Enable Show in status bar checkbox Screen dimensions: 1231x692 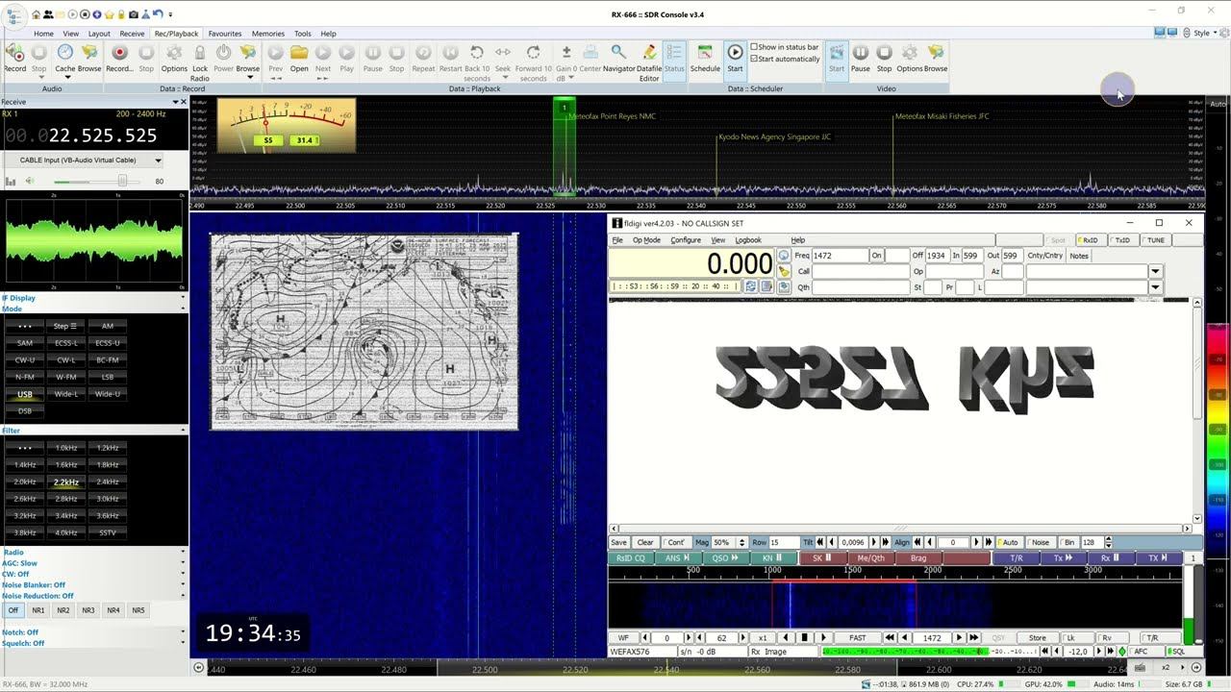point(754,47)
